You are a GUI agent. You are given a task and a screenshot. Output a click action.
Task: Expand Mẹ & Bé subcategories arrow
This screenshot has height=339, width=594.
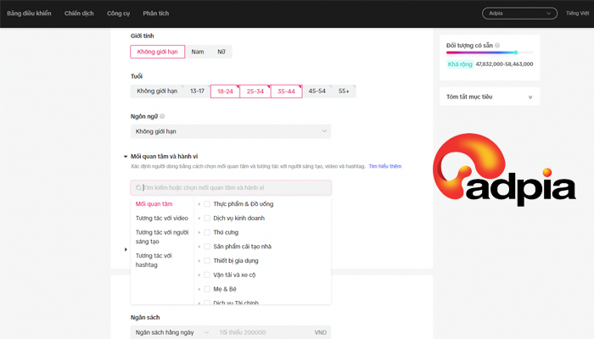(199, 289)
